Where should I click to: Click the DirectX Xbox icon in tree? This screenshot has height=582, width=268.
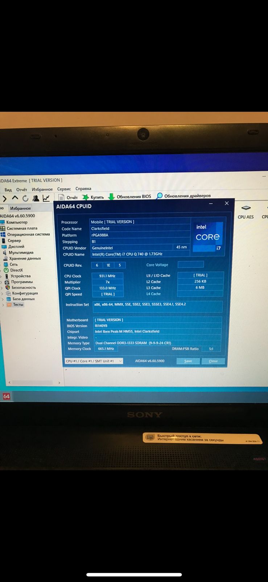pos(6,270)
